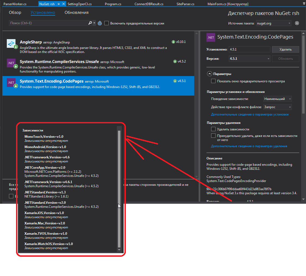Open the version 4.5.1 dropdown
The image size is (306, 276).
(x=249, y=59)
